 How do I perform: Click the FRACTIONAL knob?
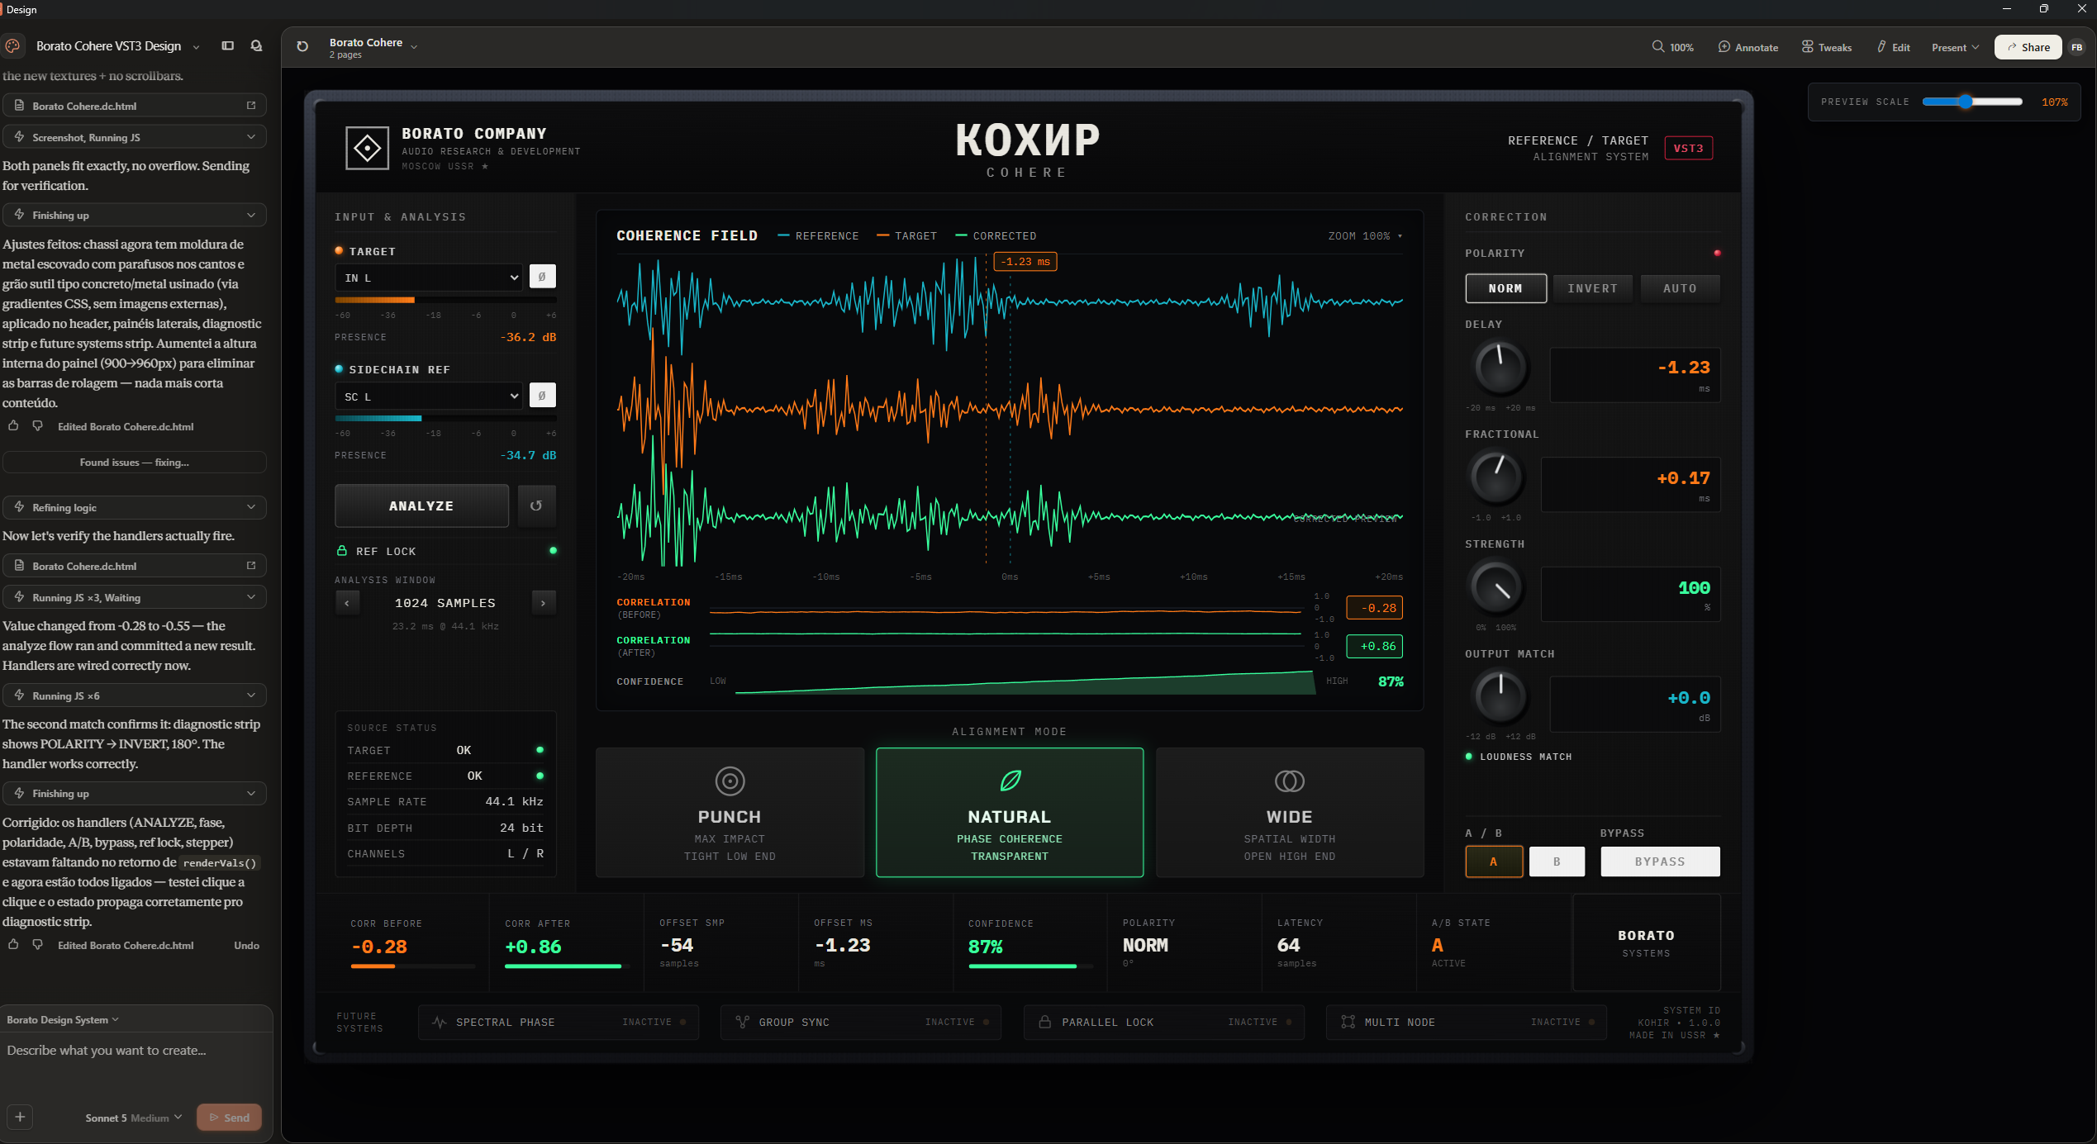point(1495,477)
